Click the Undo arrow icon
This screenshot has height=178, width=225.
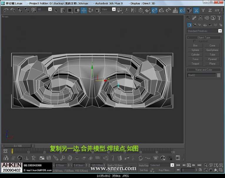[x=6, y=10]
